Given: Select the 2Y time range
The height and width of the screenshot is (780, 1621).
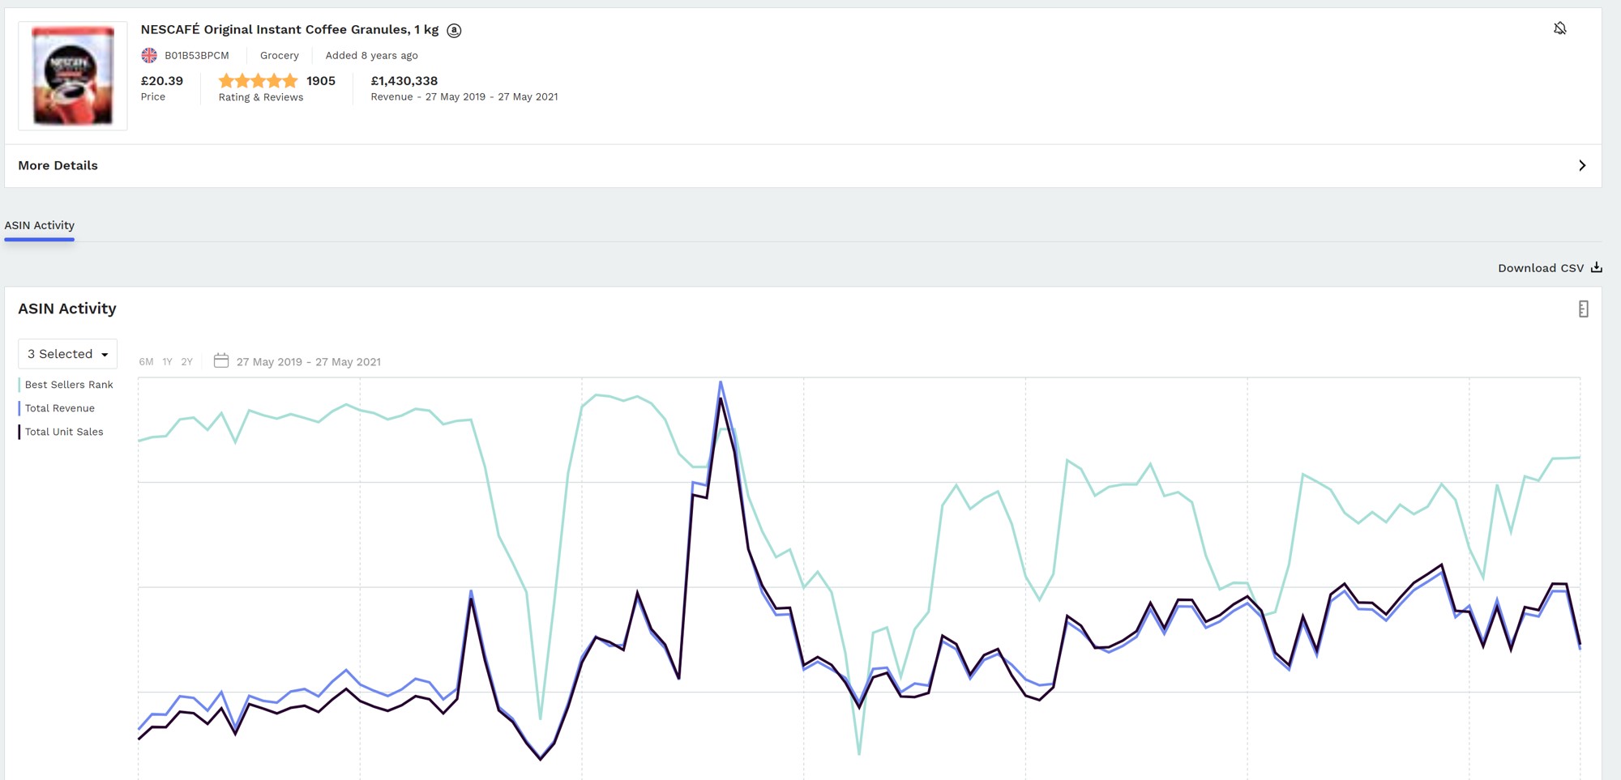Looking at the screenshot, I should pos(187,362).
